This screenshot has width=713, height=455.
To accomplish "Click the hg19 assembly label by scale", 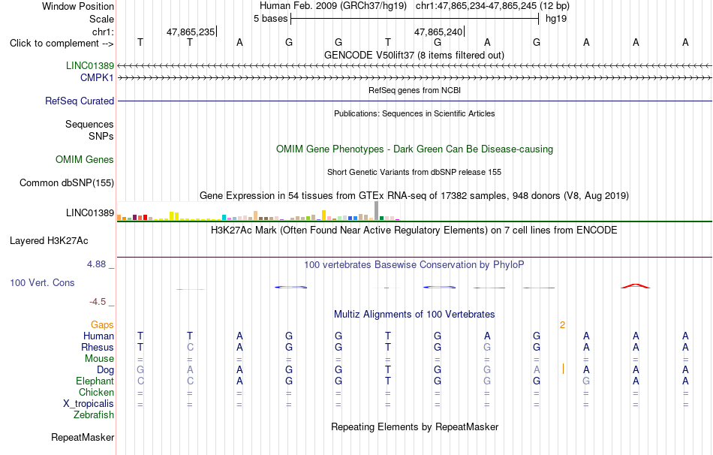I will point(556,19).
